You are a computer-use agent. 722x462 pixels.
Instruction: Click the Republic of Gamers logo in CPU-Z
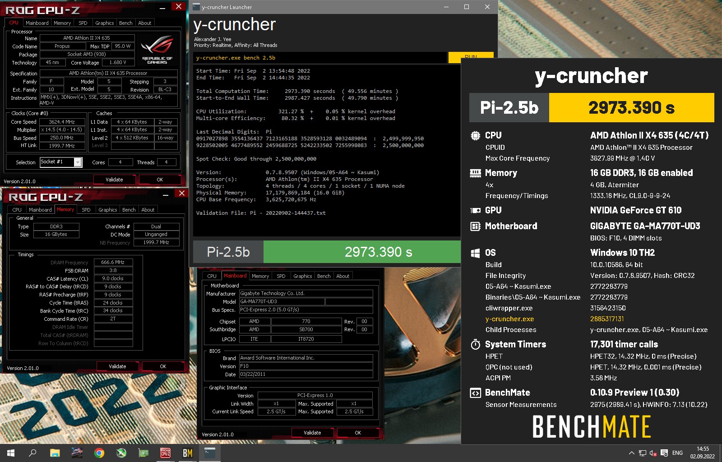point(157,50)
